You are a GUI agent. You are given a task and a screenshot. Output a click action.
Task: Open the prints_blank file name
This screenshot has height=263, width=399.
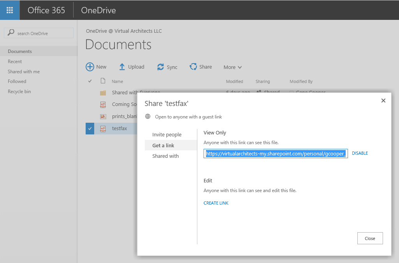(124, 116)
